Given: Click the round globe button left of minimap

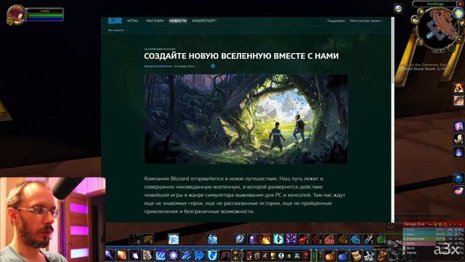Looking at the screenshot, I should coord(398,8).
